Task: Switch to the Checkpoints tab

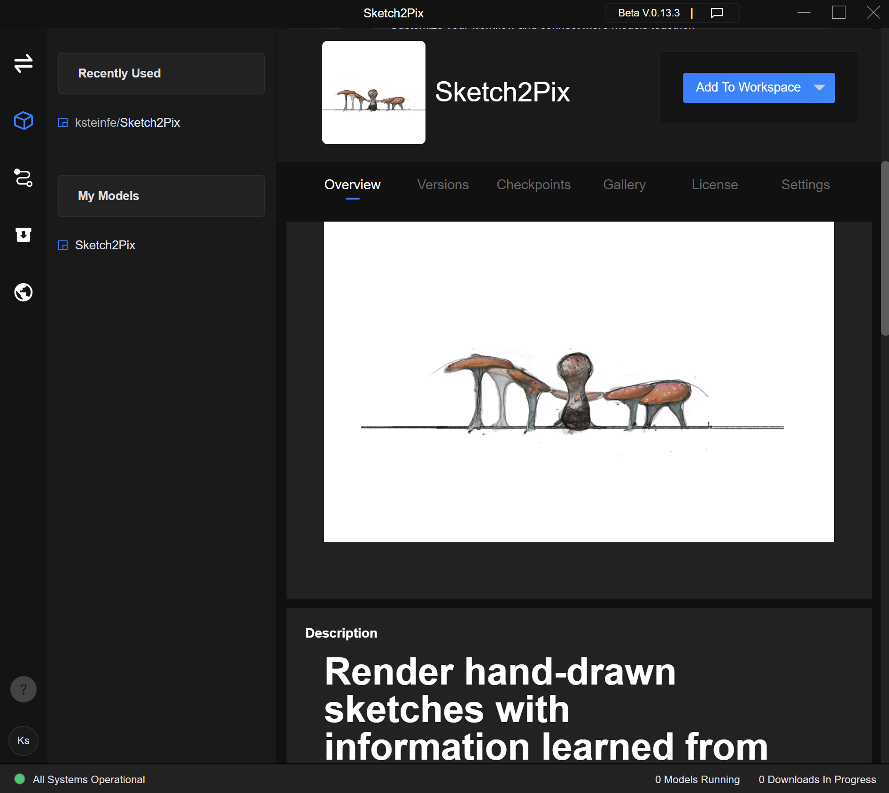Action: point(533,185)
